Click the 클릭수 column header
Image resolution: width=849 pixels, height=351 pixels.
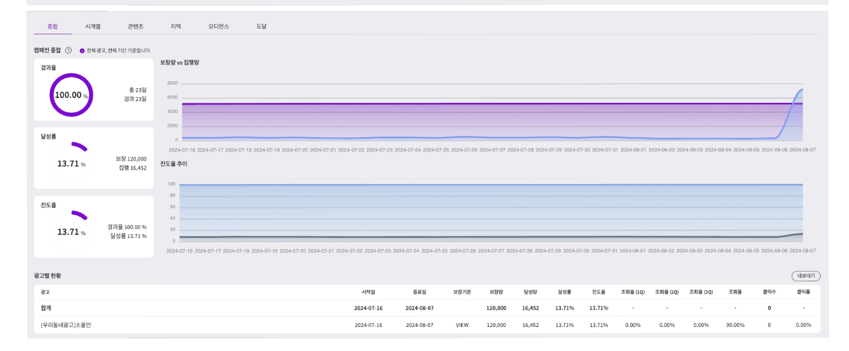coord(769,292)
